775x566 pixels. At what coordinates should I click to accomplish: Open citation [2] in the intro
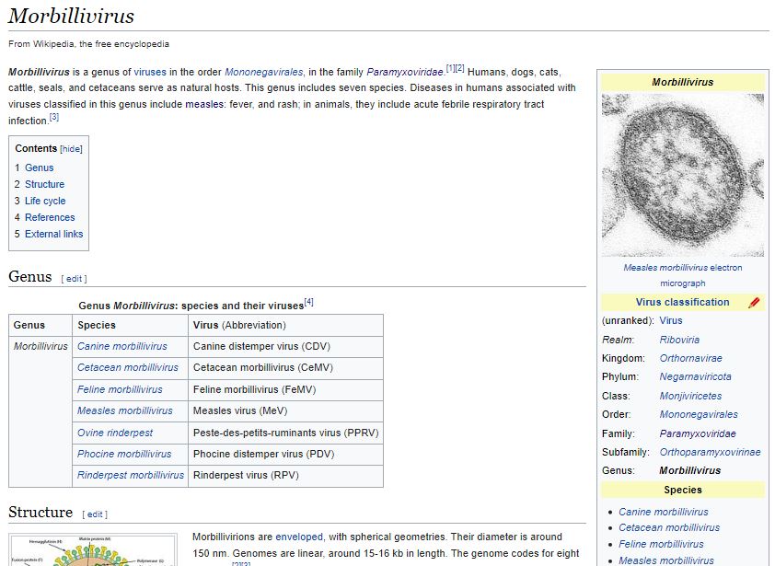pos(459,68)
